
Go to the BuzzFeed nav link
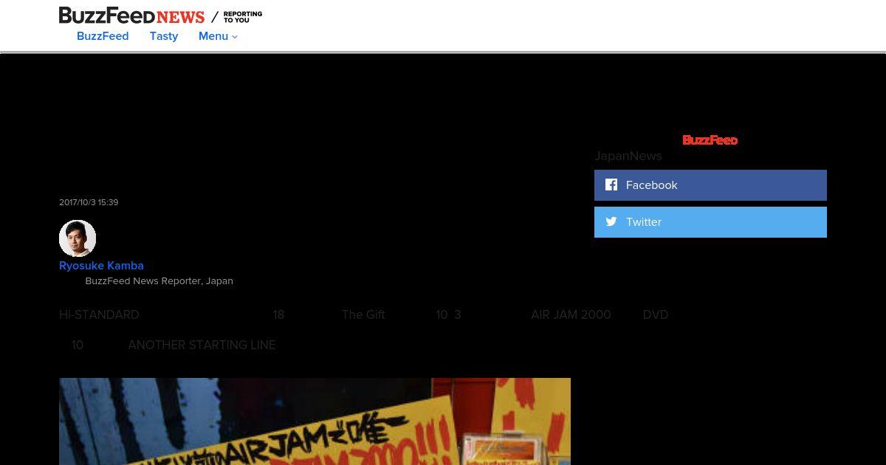(x=103, y=36)
